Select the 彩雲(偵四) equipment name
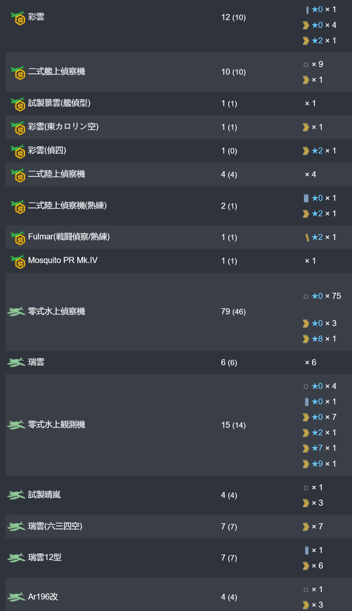The height and width of the screenshot is (611, 352). pyautogui.click(x=47, y=150)
